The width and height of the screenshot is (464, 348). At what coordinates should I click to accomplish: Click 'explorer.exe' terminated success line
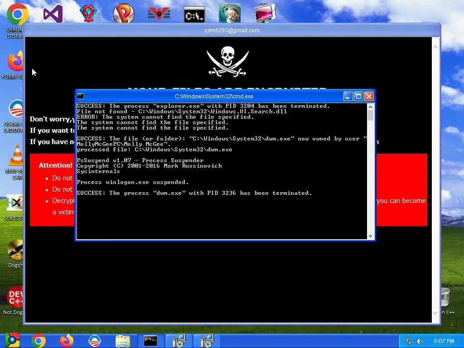203,106
